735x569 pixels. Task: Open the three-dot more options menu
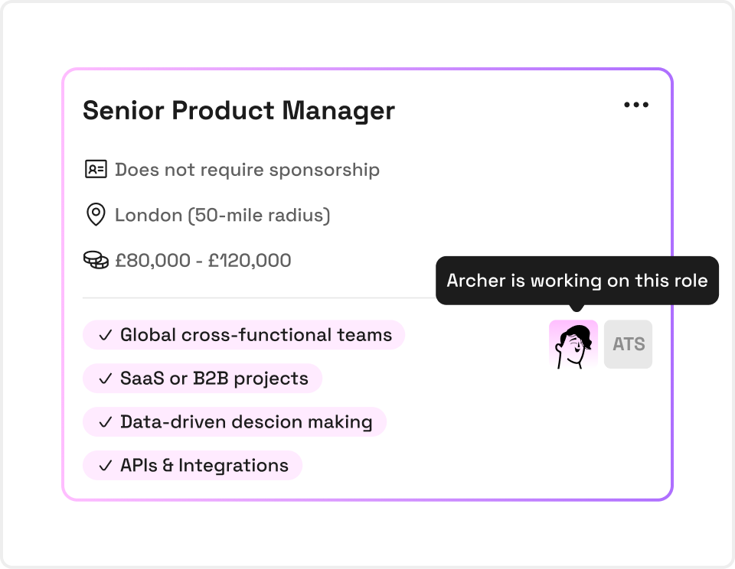coord(636,105)
